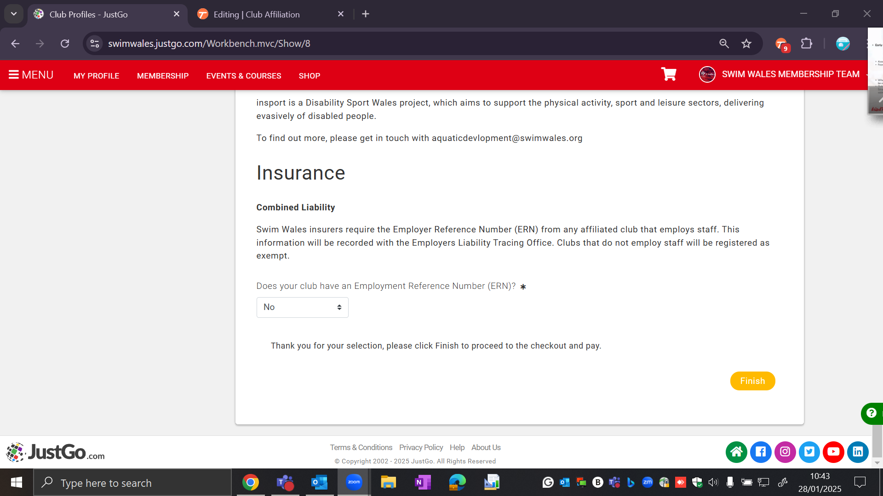Open the YouTube icon in footer
The image size is (883, 496).
pos(833,452)
